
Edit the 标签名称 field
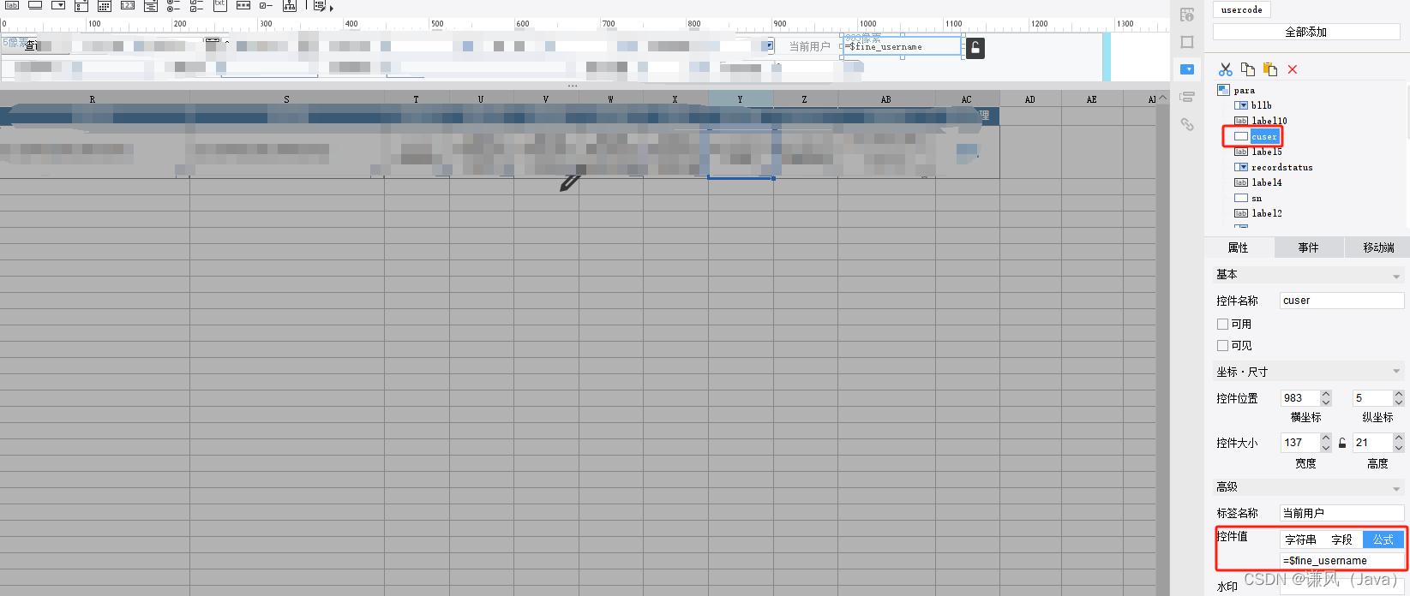tap(1341, 513)
